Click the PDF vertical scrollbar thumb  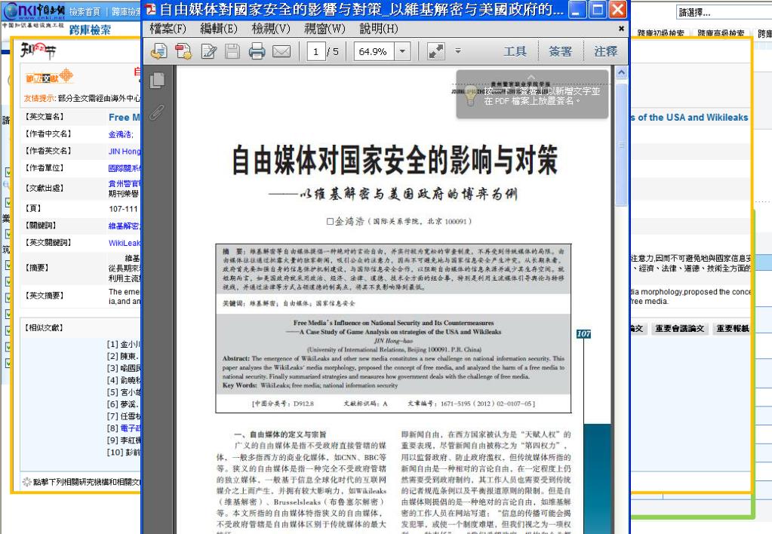click(x=621, y=144)
